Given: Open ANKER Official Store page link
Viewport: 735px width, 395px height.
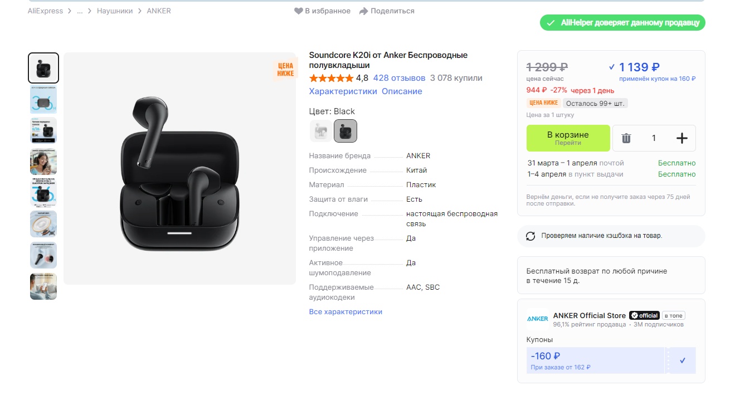Looking at the screenshot, I should (x=589, y=315).
